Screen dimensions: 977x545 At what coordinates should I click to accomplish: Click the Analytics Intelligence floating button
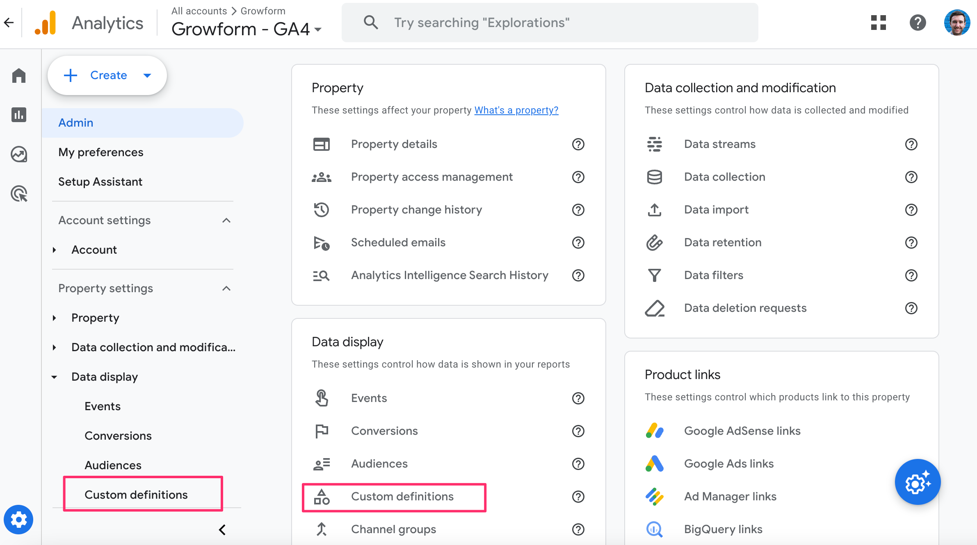pos(918,482)
